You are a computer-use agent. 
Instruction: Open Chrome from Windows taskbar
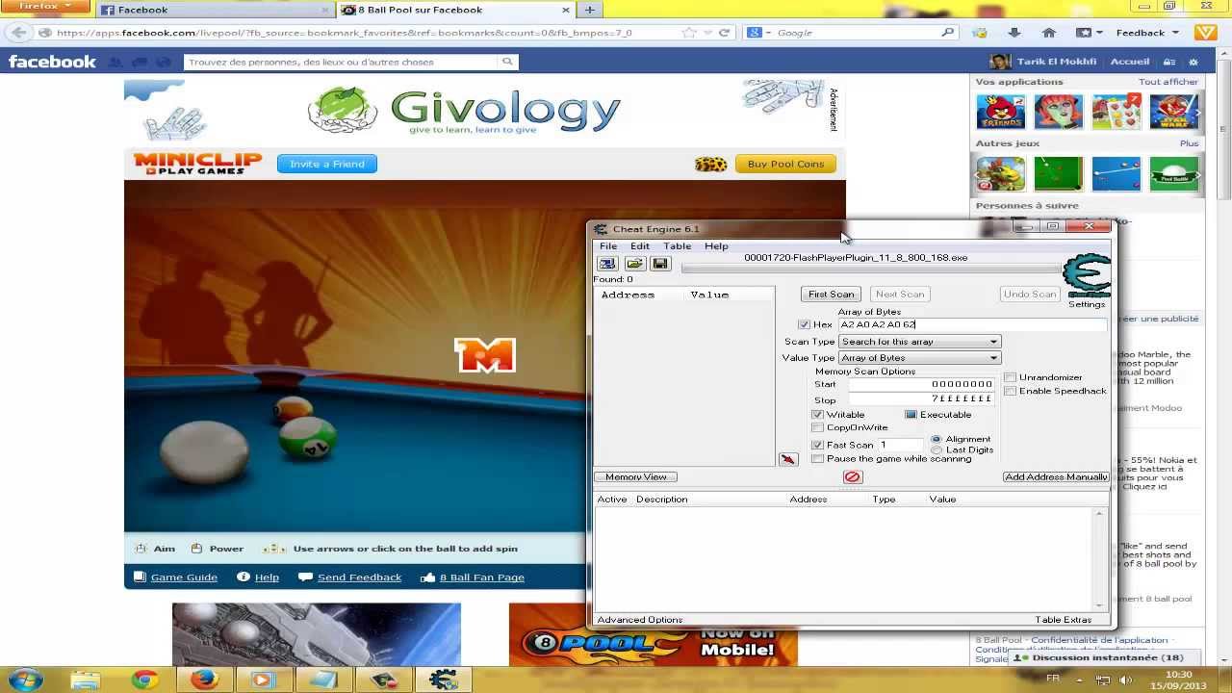pyautogui.click(x=145, y=680)
